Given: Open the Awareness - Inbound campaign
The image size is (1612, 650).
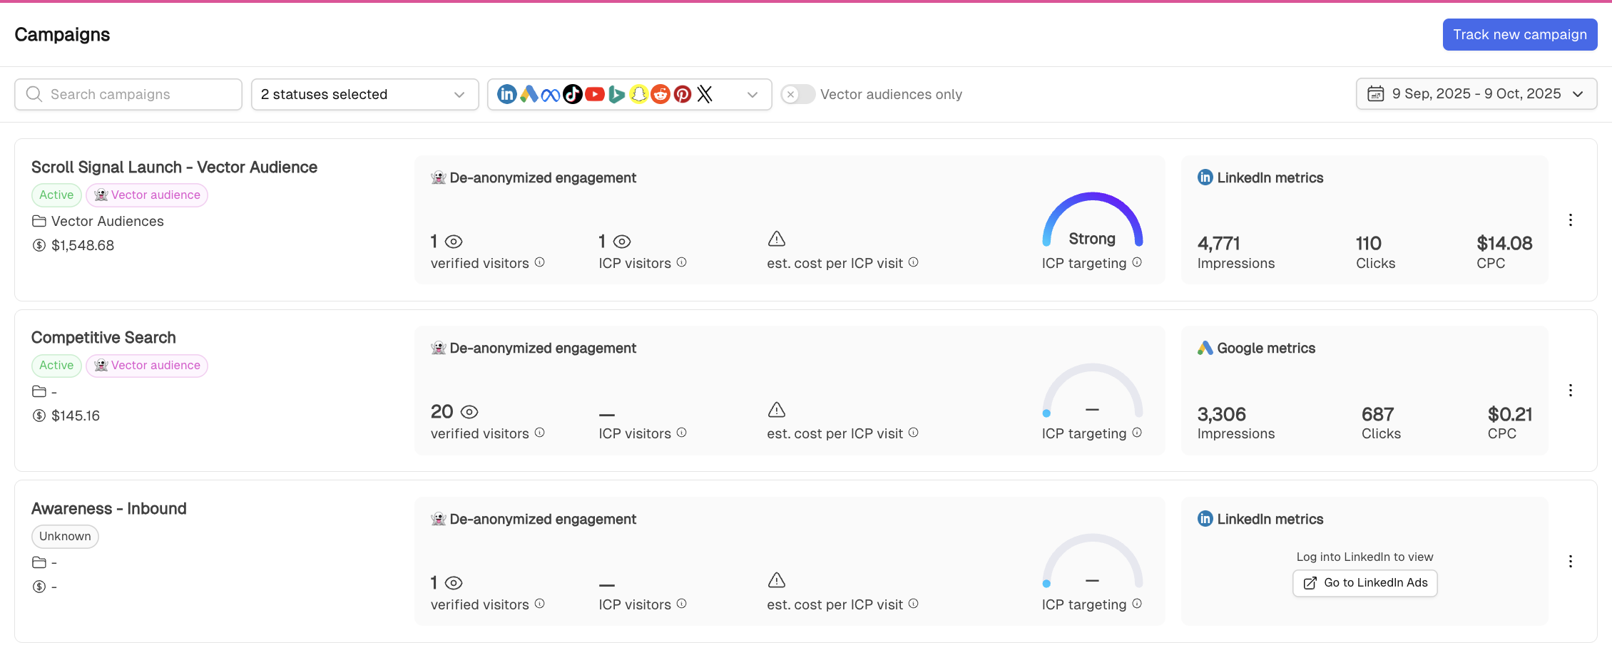Looking at the screenshot, I should tap(109, 508).
